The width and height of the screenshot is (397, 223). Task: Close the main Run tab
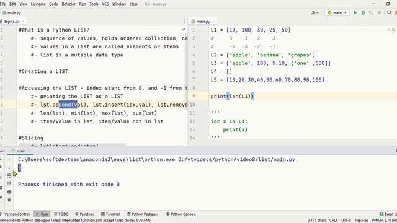(x=29, y=151)
